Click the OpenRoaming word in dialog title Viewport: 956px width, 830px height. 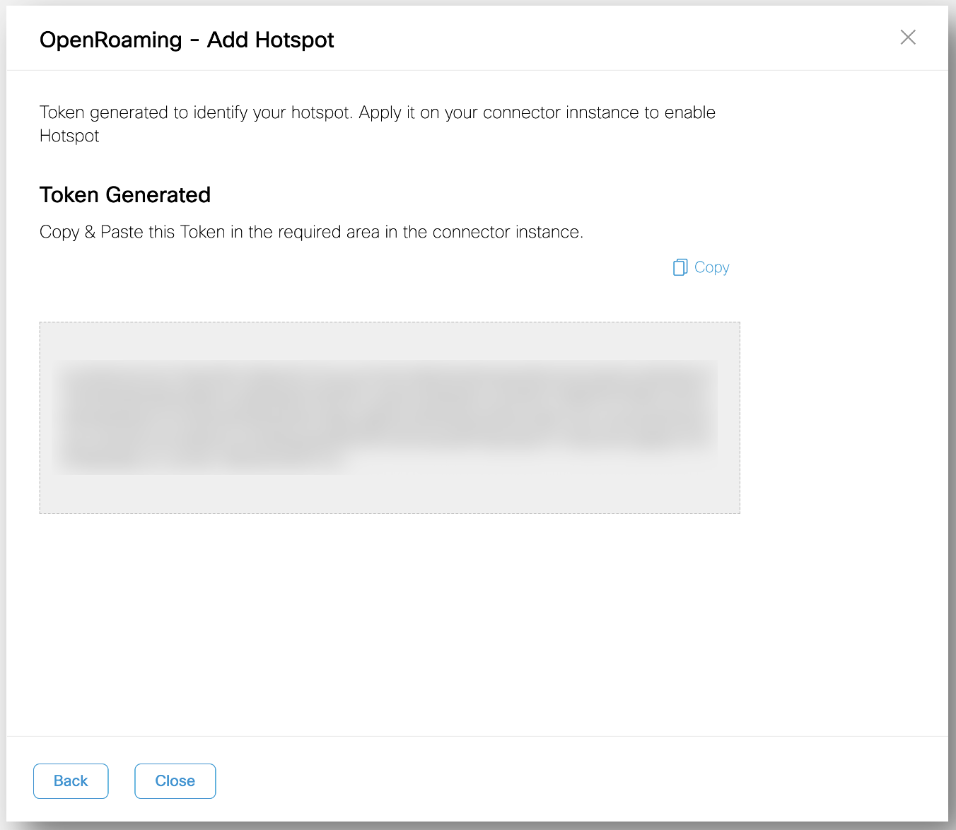point(110,40)
